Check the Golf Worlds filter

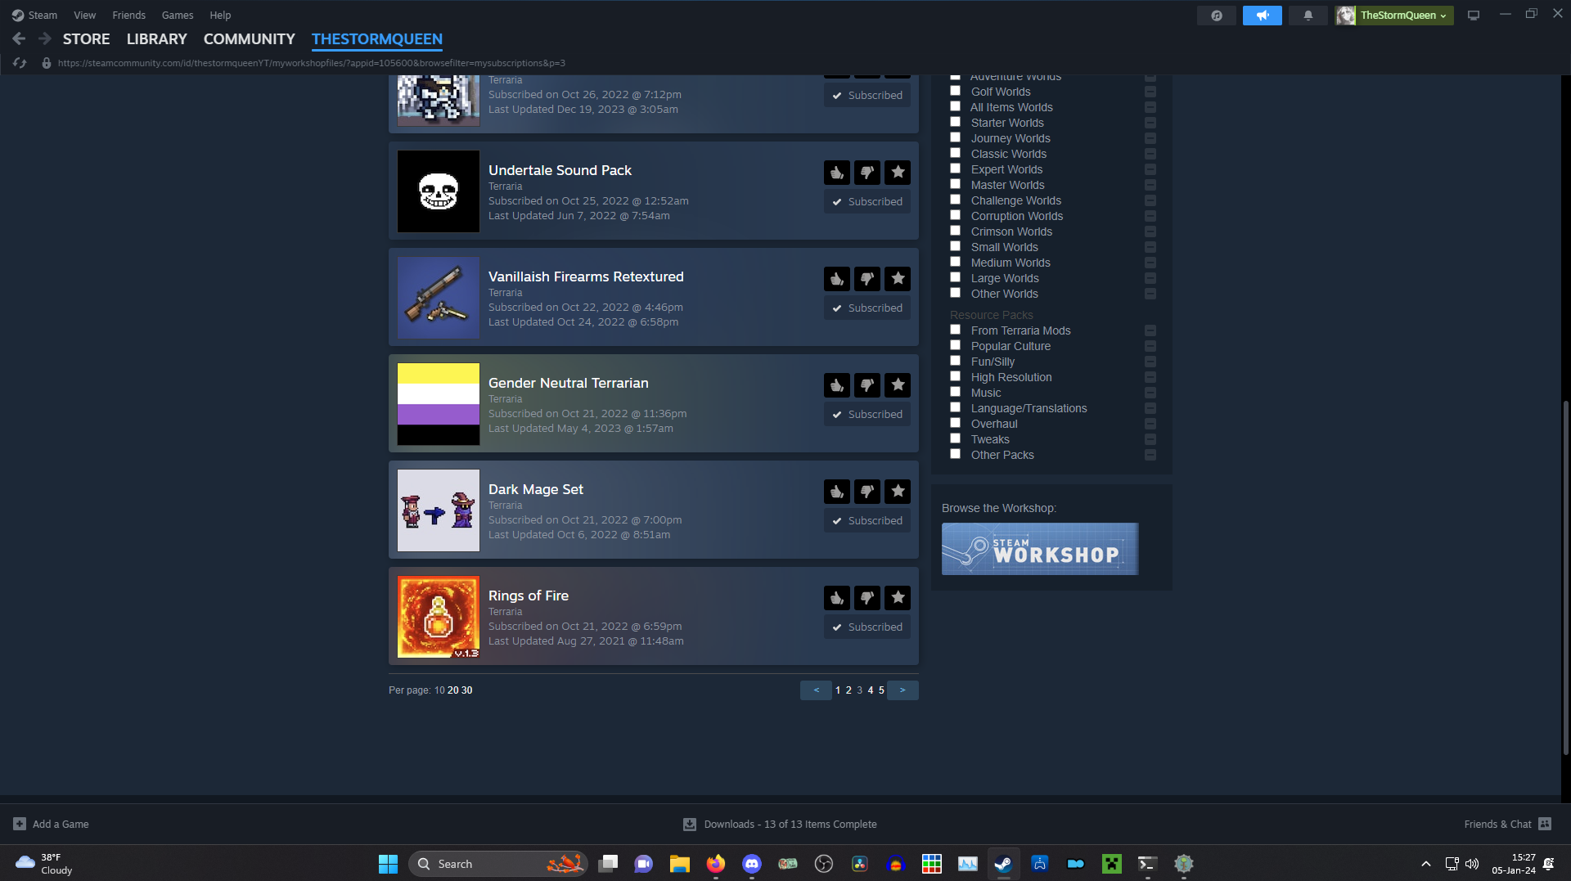click(x=955, y=91)
